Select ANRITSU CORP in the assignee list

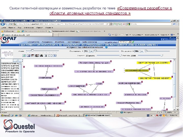point(9,82)
